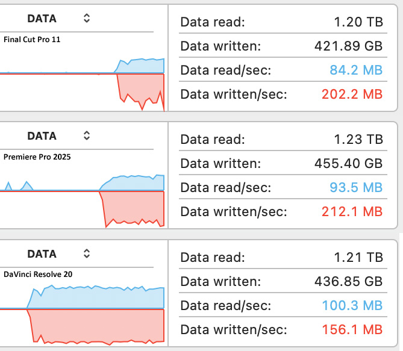Click the 421.89 GB data written value

click(348, 46)
